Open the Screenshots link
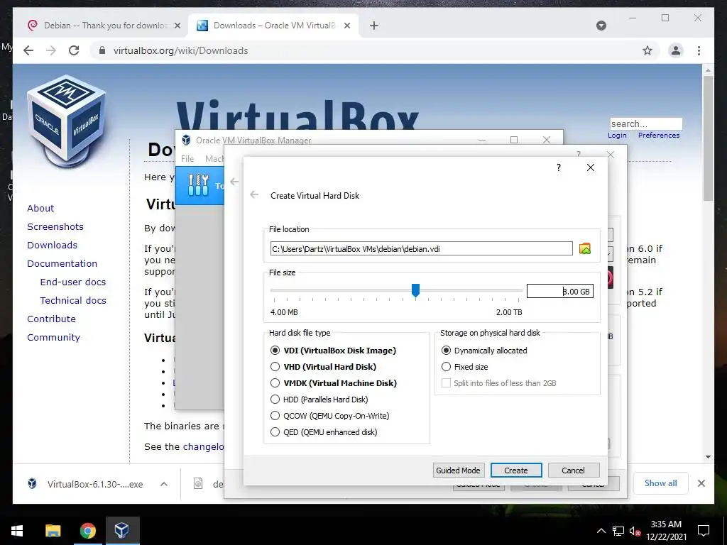Image resolution: width=727 pixels, height=545 pixels. (55, 226)
